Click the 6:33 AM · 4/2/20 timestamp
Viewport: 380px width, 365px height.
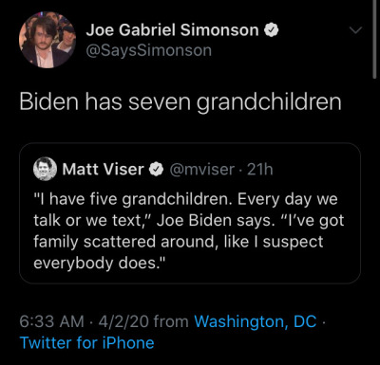click(x=84, y=321)
